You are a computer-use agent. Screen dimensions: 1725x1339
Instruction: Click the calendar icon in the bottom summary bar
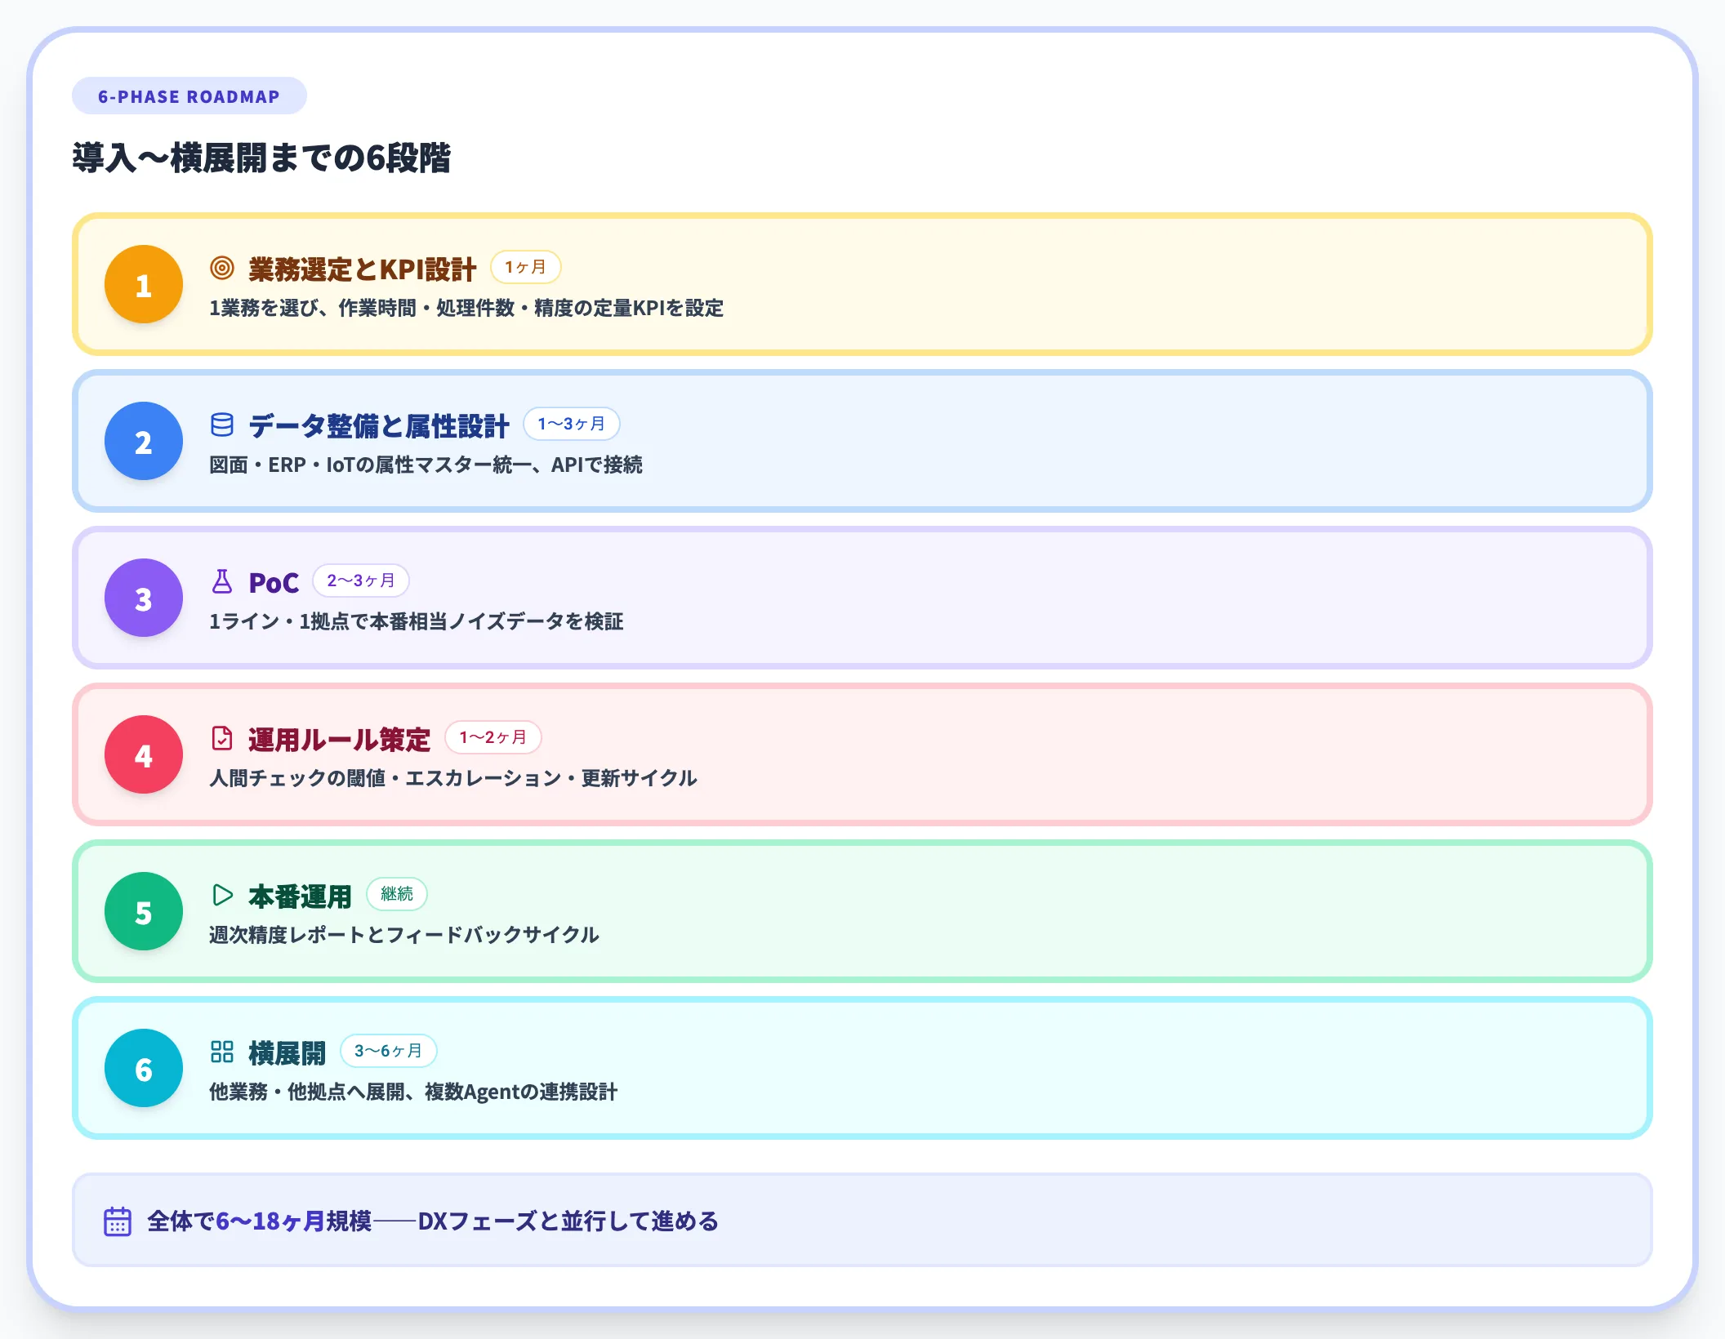(117, 1221)
